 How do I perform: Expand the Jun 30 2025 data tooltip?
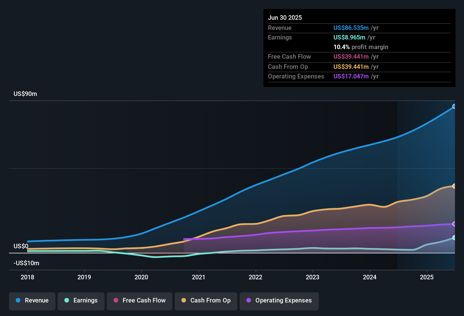click(359, 48)
